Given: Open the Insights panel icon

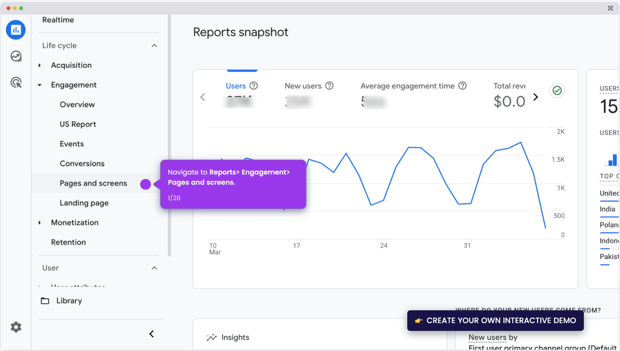Looking at the screenshot, I should 212,337.
